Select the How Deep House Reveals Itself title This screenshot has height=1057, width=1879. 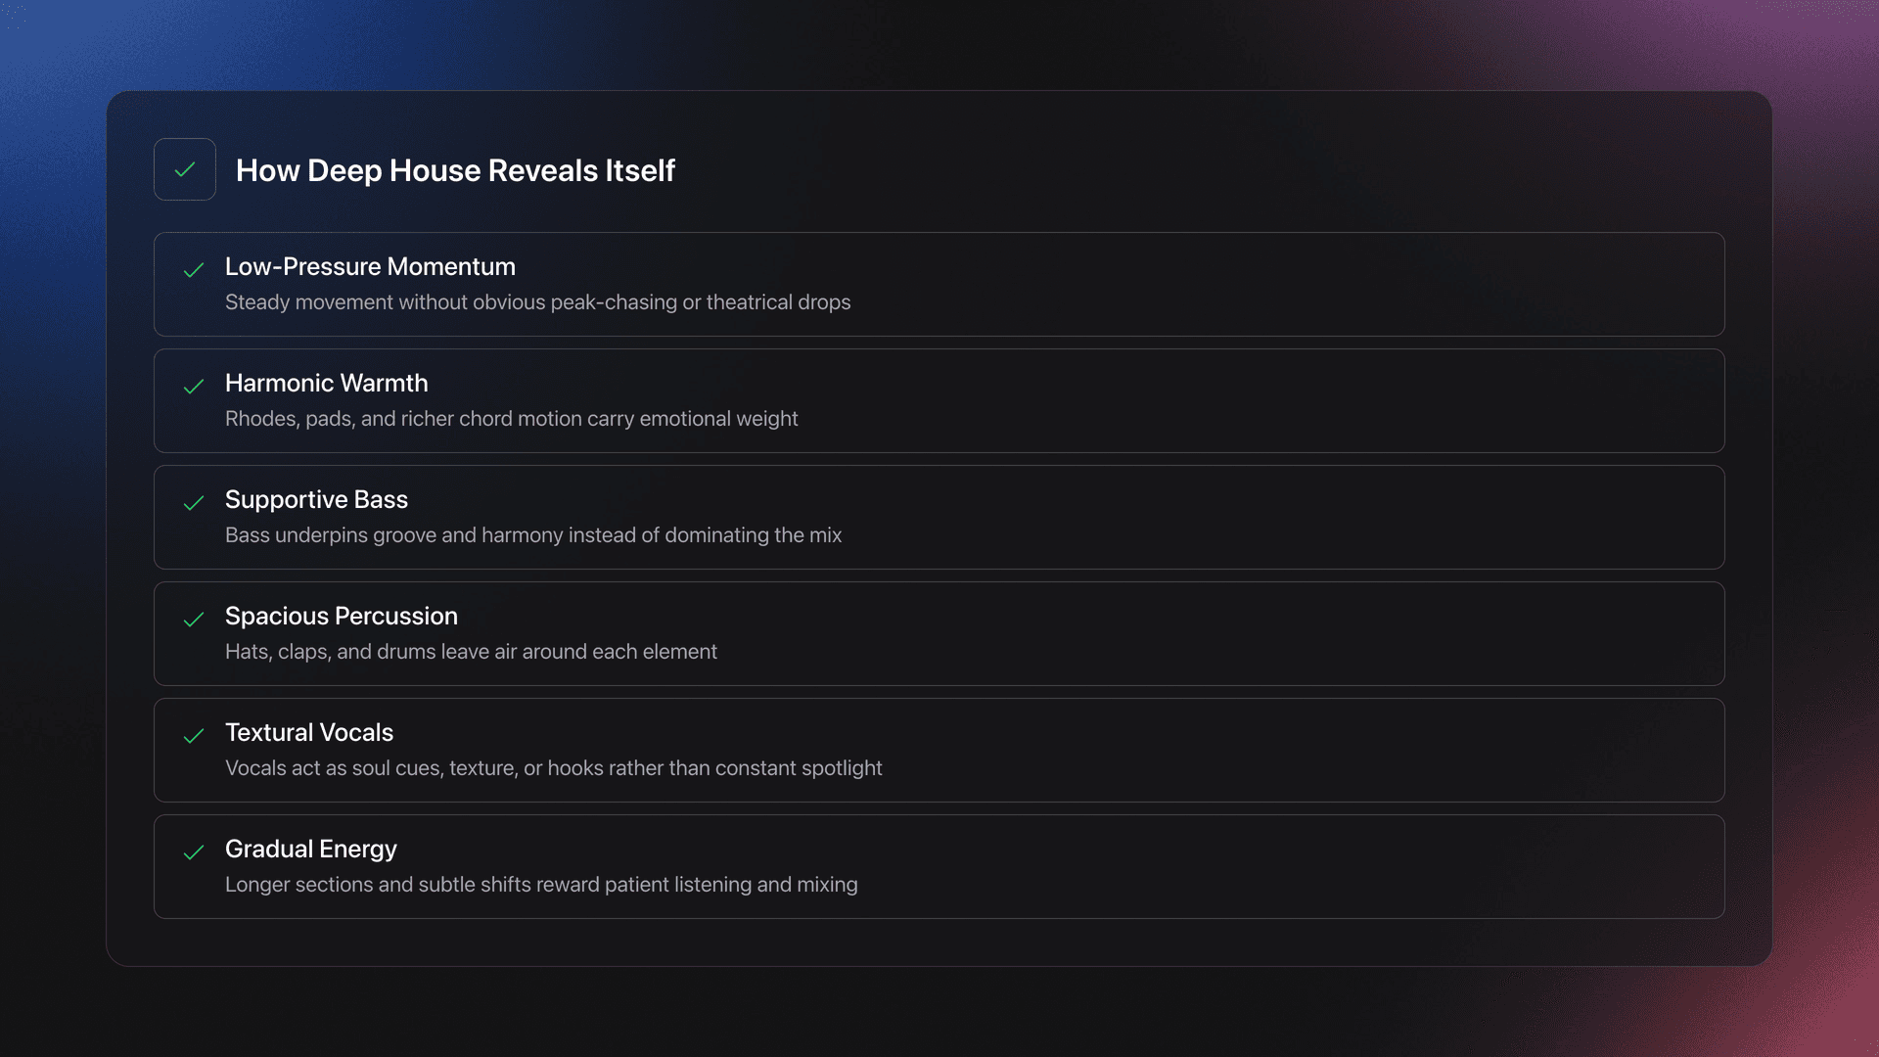point(455,170)
